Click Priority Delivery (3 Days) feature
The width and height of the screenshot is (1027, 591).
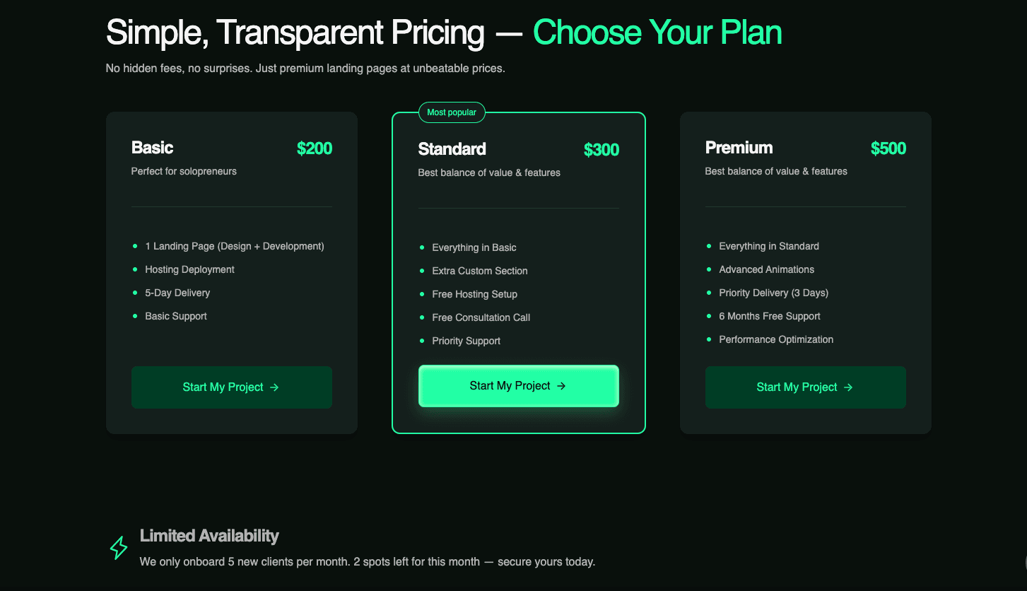click(773, 293)
